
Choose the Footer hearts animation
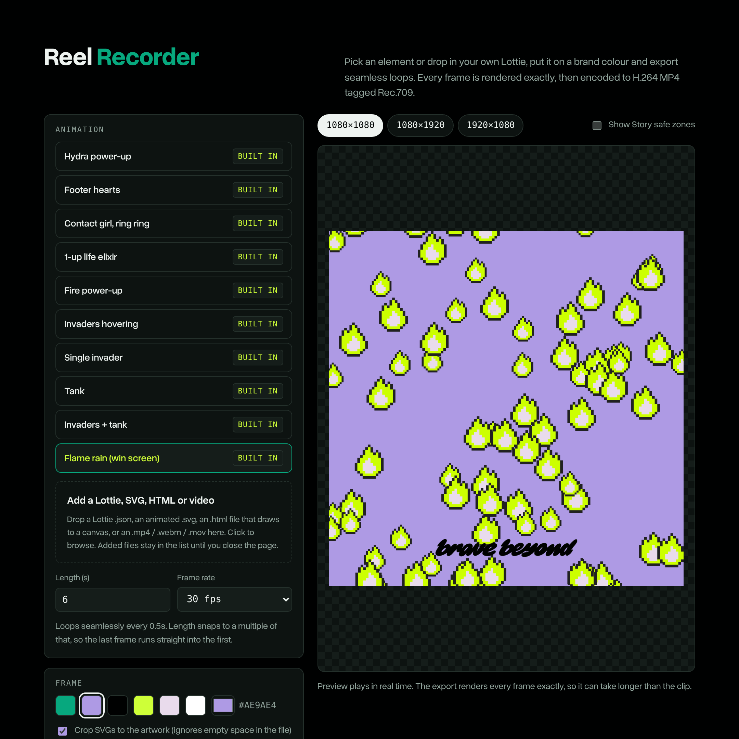pos(174,190)
